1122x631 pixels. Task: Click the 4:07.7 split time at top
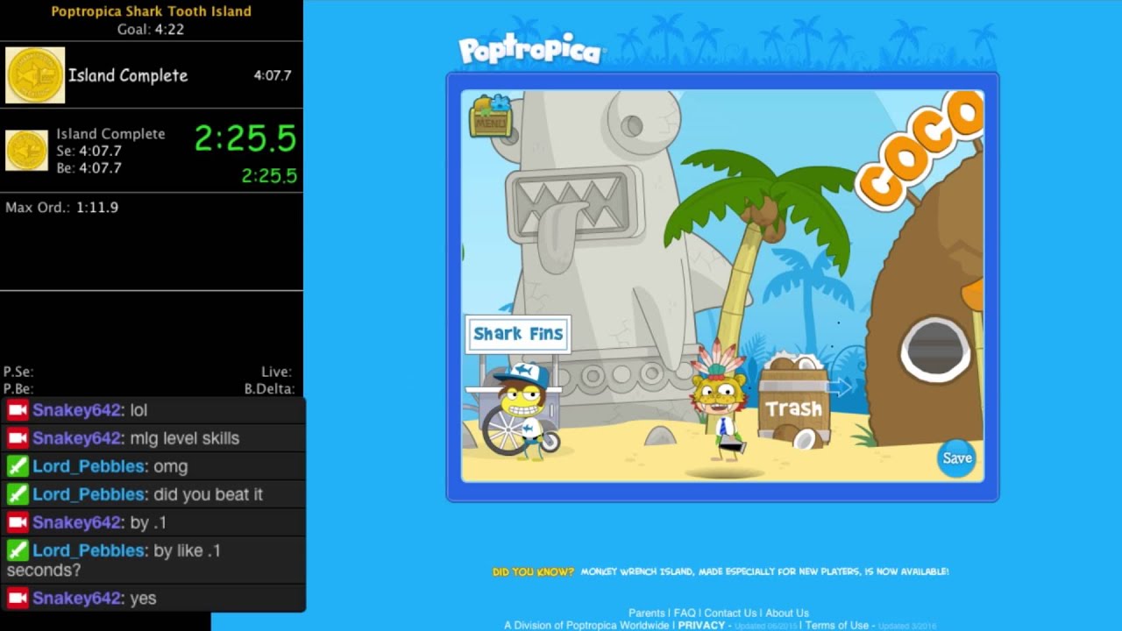point(273,75)
